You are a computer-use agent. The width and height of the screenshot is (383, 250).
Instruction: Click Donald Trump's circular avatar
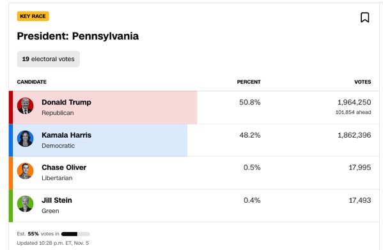pyautogui.click(x=25, y=106)
